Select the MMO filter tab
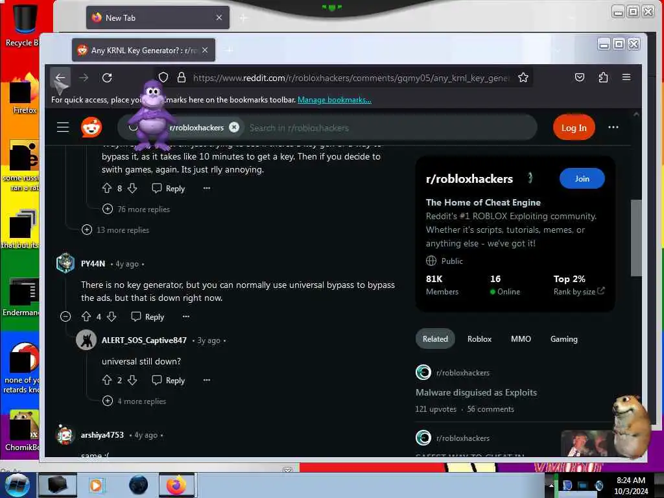The width and height of the screenshot is (664, 498). point(521,338)
